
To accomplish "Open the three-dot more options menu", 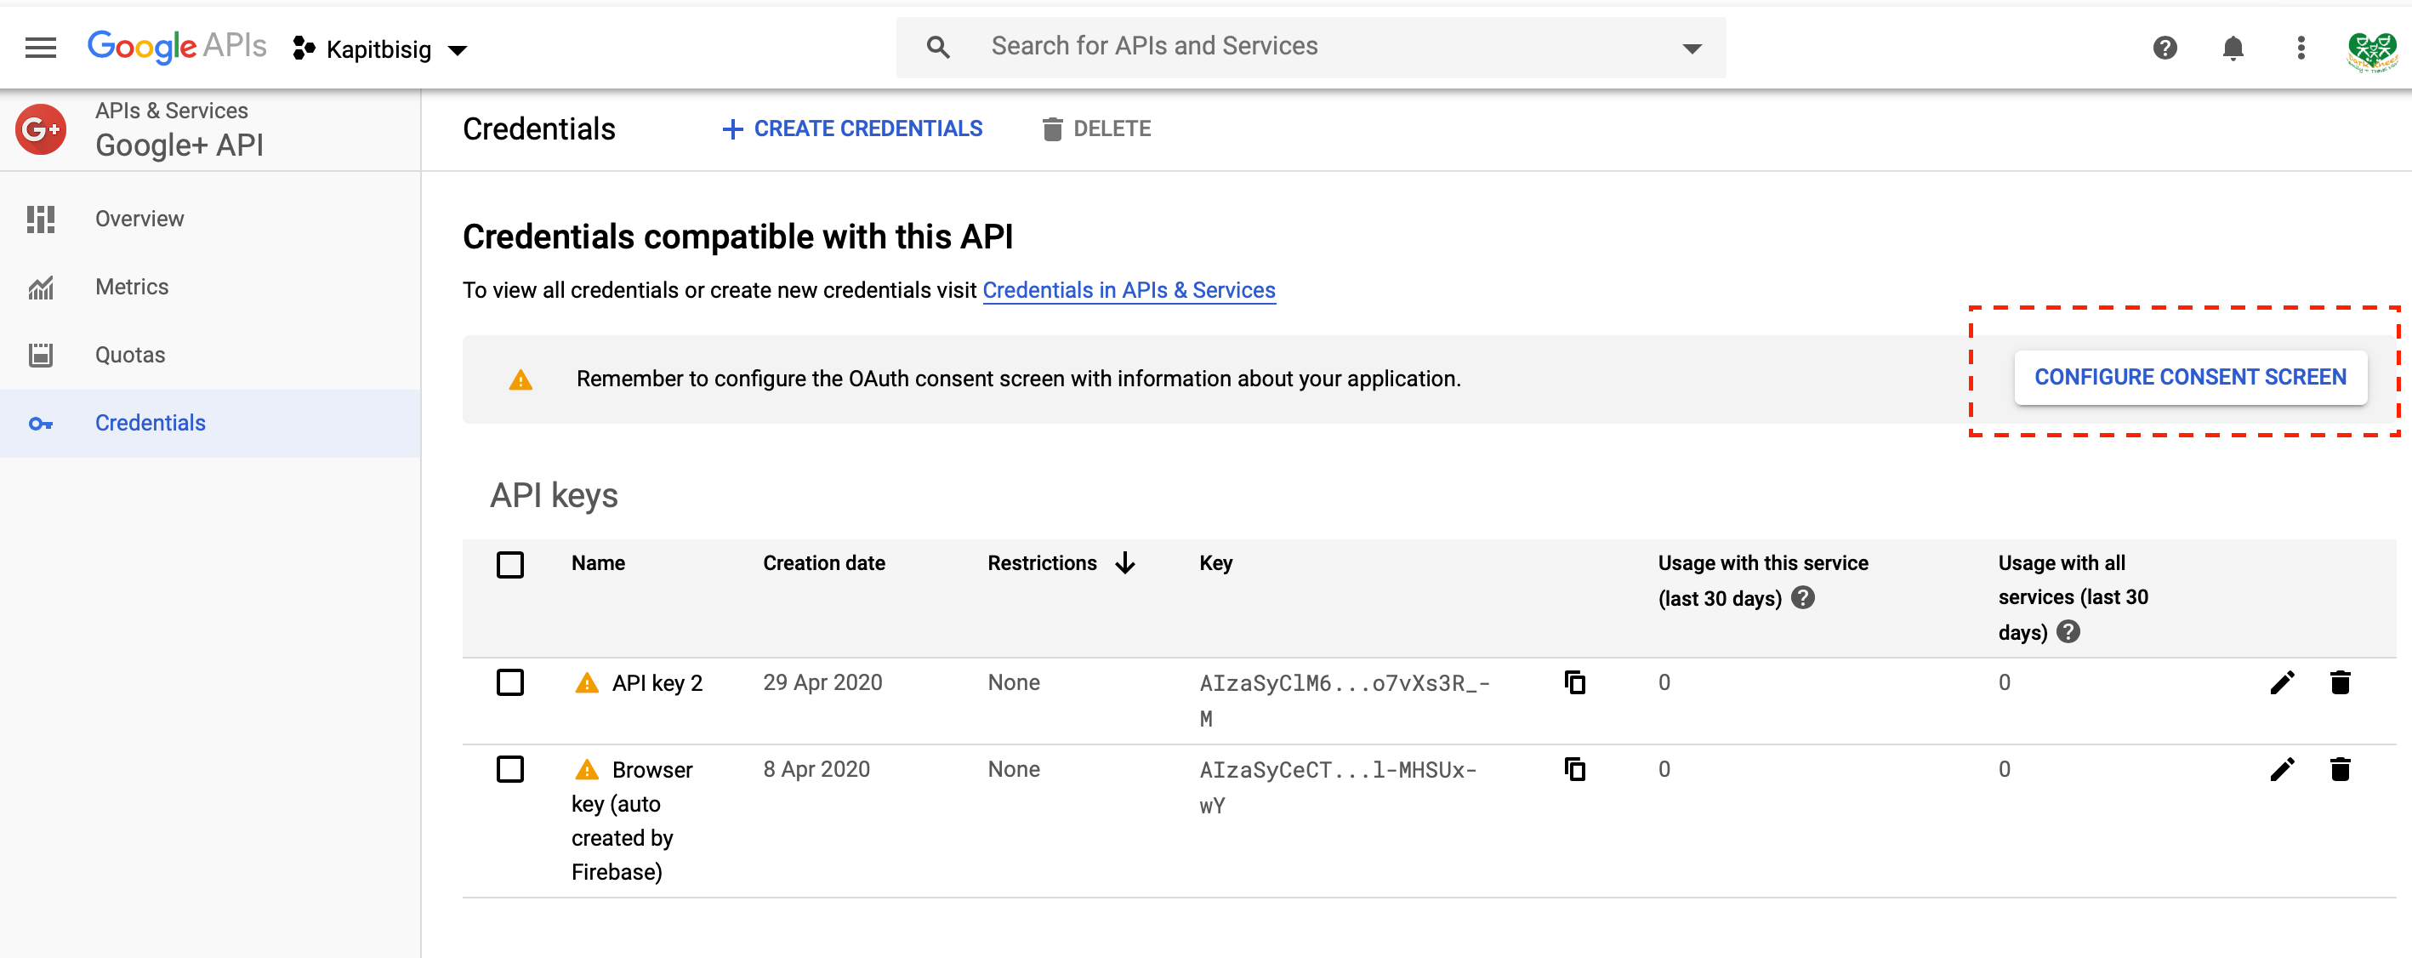I will (2301, 48).
